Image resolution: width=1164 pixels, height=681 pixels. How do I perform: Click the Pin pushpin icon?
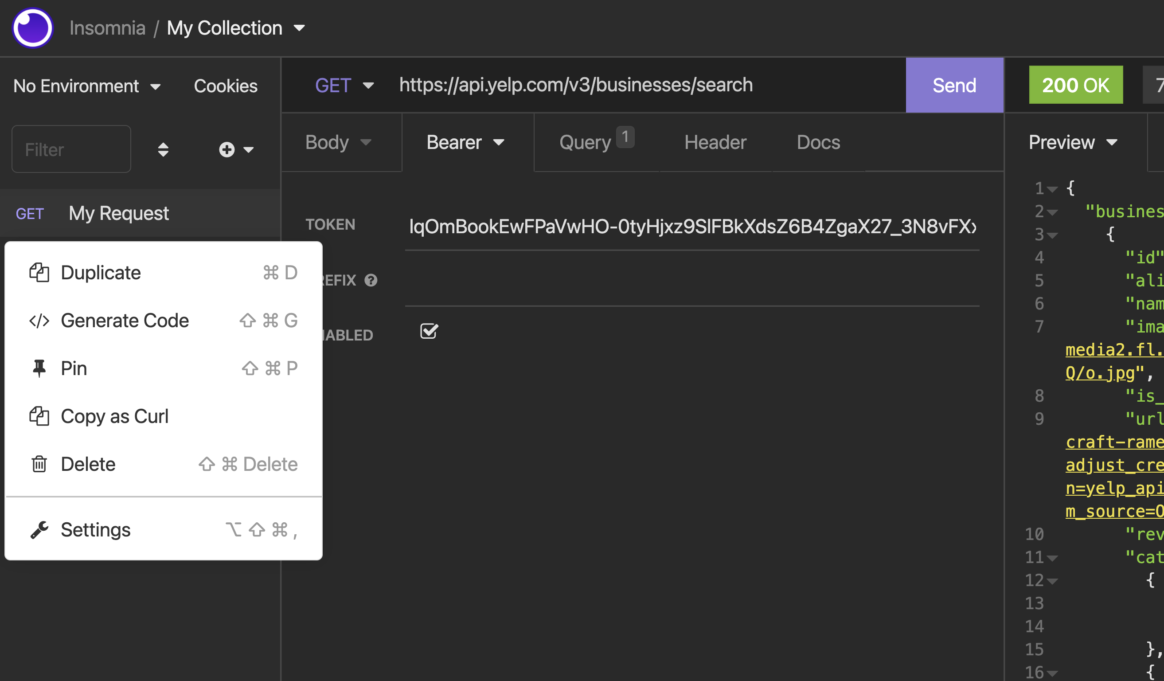coord(39,369)
